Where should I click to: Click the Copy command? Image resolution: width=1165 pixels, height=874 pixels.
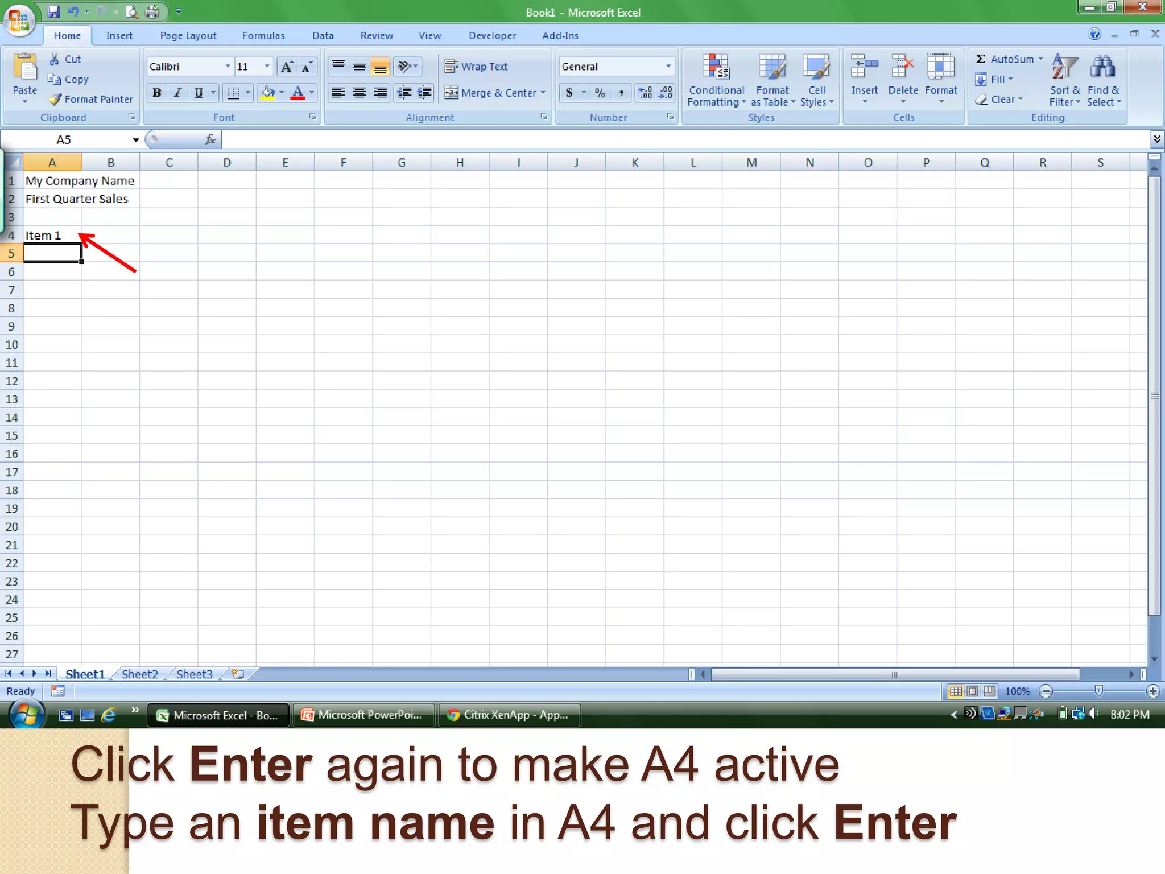(68, 80)
